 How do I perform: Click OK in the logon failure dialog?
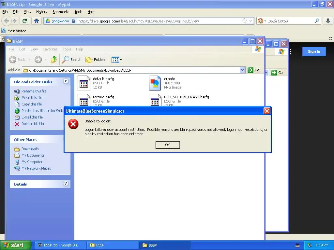pos(168,145)
